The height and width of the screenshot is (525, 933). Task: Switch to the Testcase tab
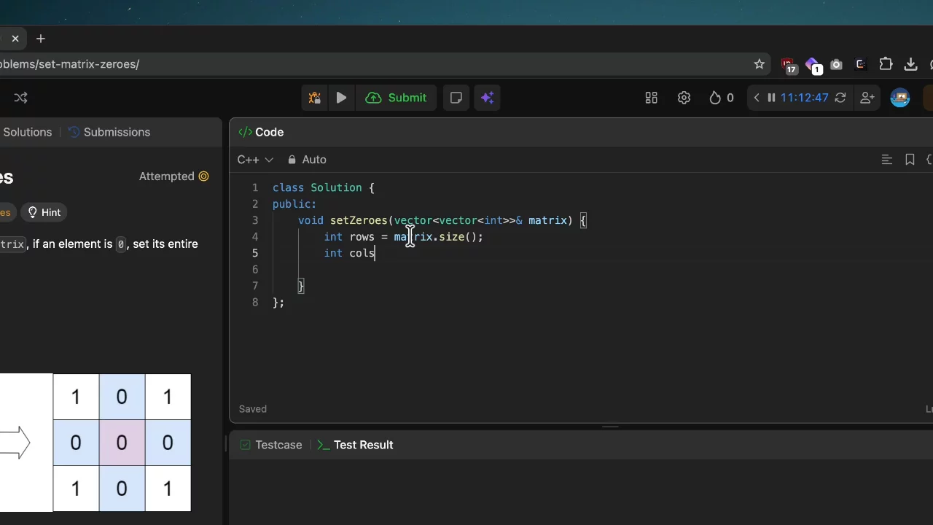pos(270,445)
